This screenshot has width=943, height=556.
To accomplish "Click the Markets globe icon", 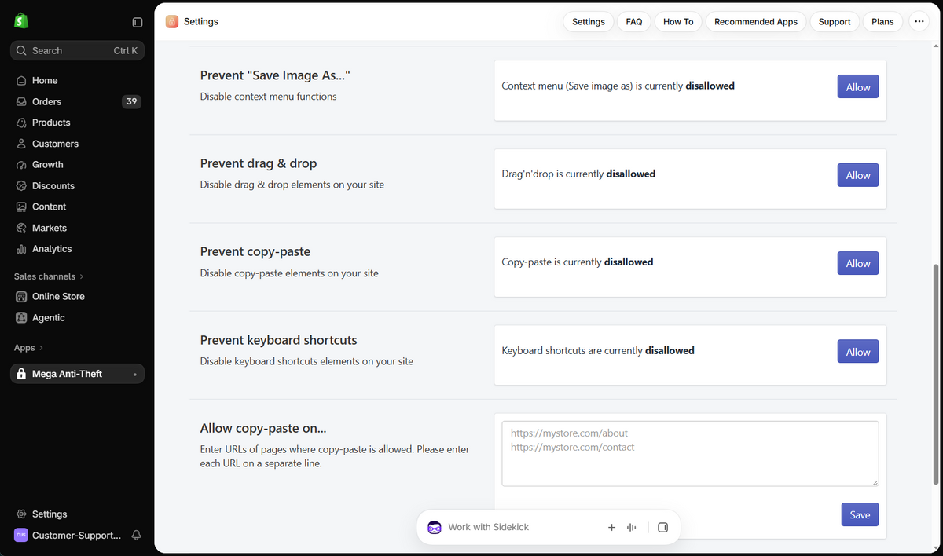I will pyautogui.click(x=21, y=228).
